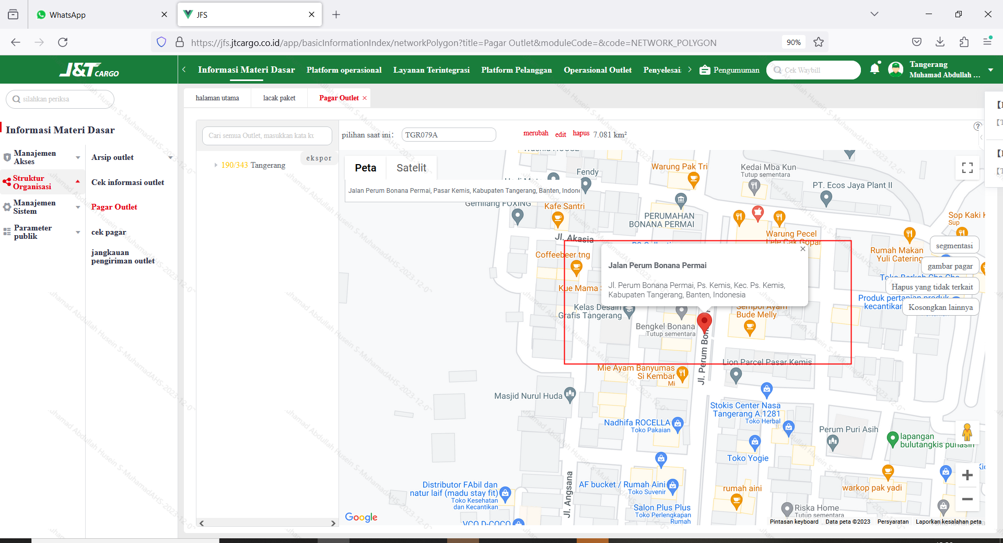Reload the current page
This screenshot has height=543, width=1003.
[x=63, y=42]
